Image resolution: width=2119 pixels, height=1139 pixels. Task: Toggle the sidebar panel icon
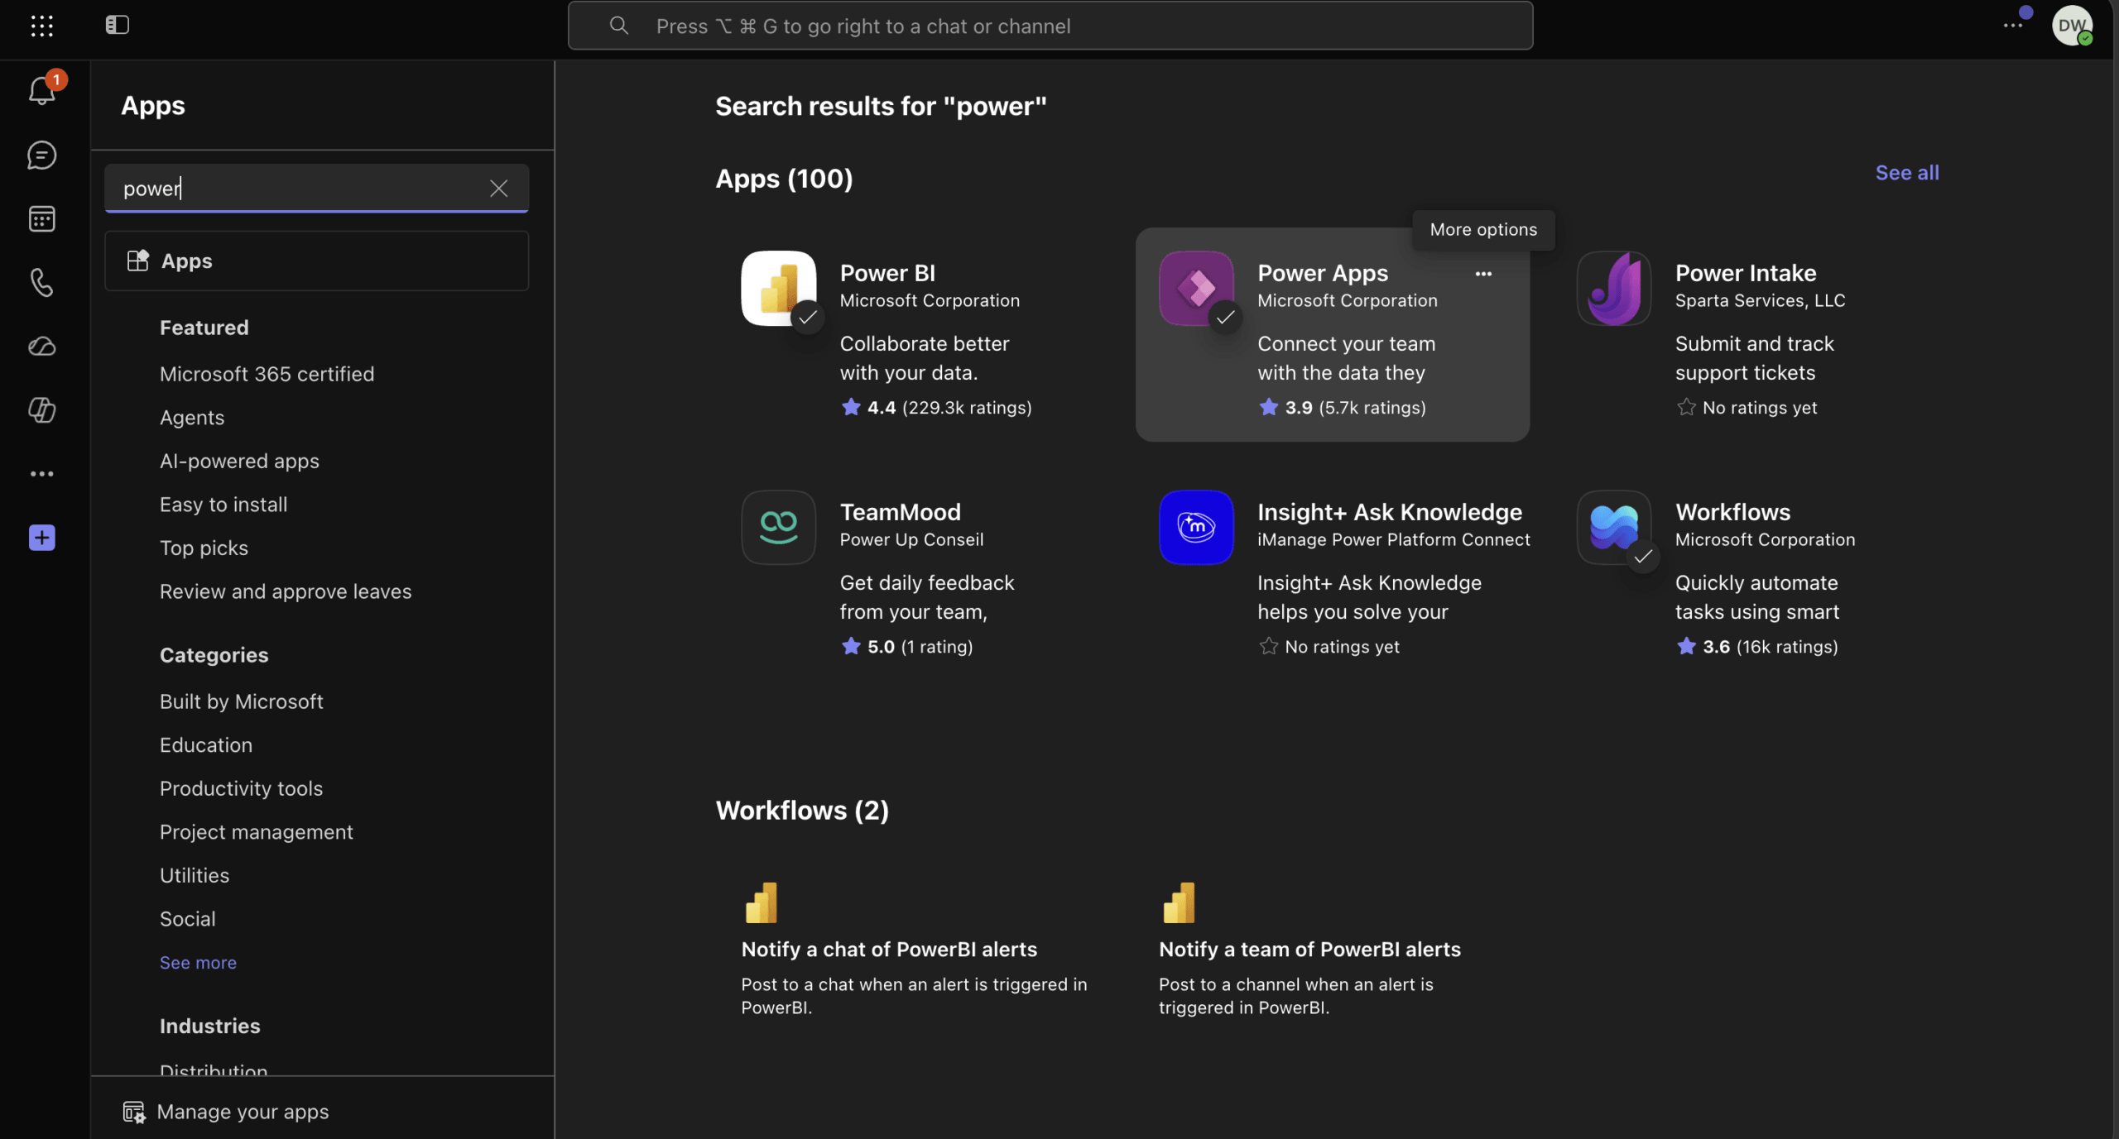tap(117, 25)
